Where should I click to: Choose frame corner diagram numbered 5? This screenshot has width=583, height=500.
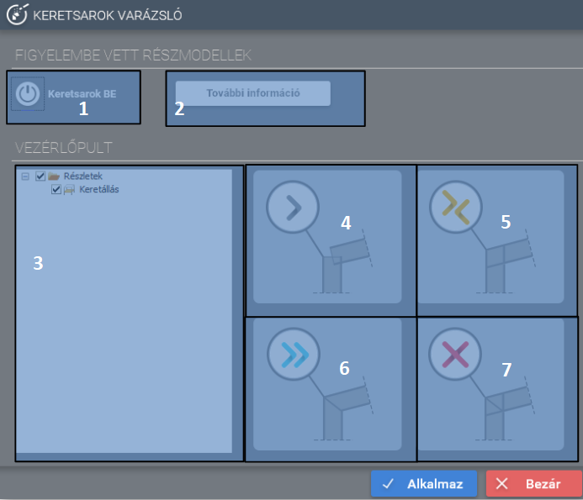pos(490,237)
